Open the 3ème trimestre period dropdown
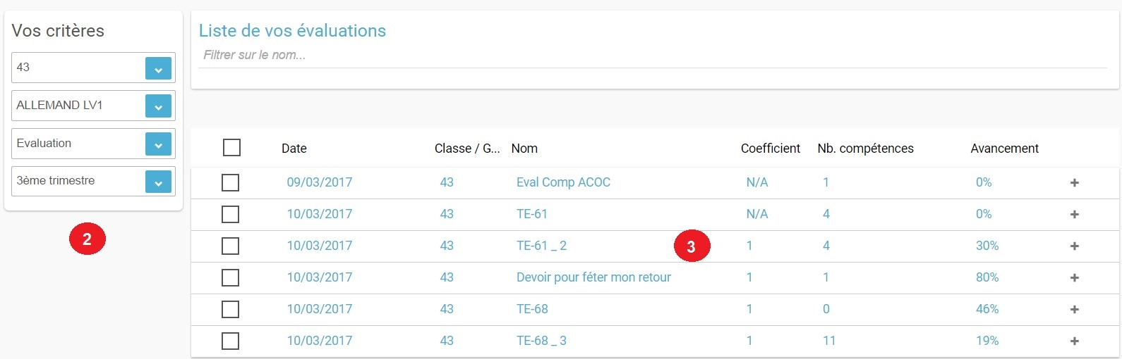Screen dimensions: 1122x359 pos(158,182)
